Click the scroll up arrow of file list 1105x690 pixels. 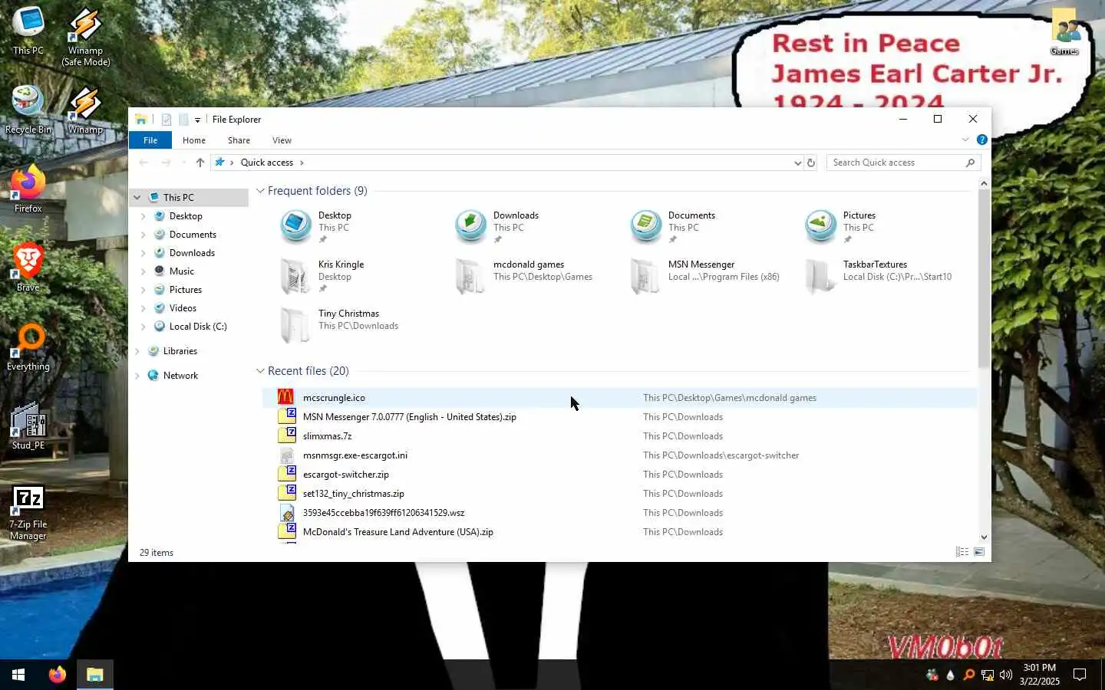(x=984, y=183)
